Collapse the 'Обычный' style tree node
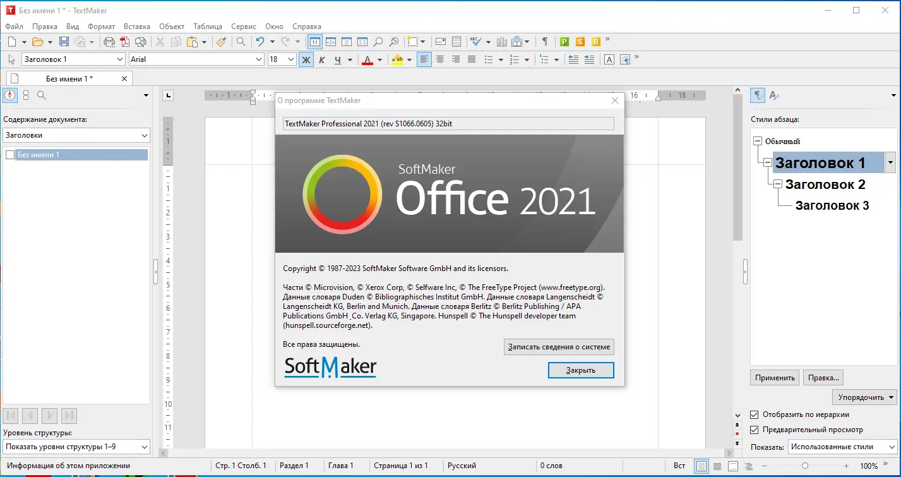 (758, 142)
